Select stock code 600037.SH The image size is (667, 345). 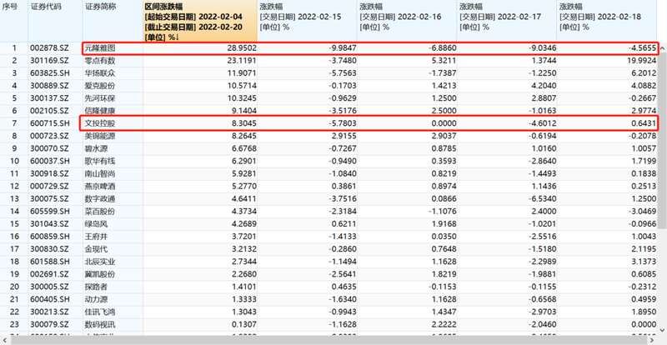click(49, 161)
